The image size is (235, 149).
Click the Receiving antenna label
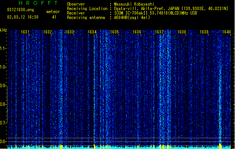pos(86,18)
